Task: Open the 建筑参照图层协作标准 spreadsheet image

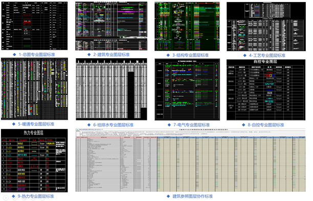Action: click(190, 160)
